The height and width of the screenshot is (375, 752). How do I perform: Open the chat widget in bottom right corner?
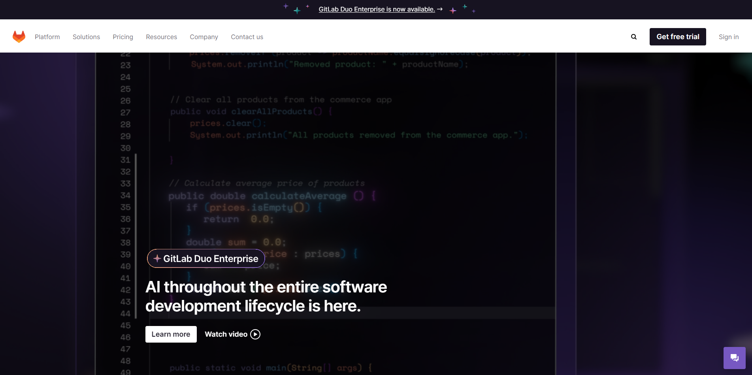pos(735,358)
